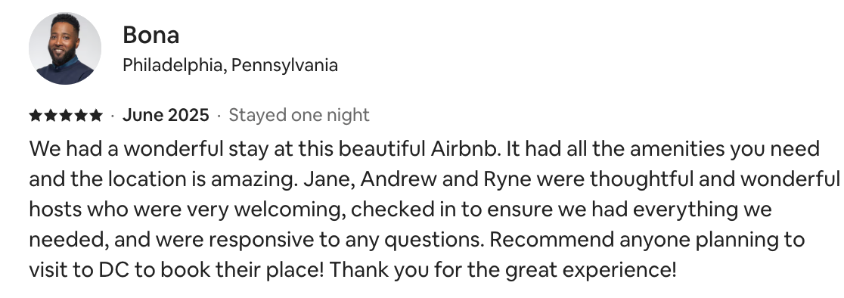Click the fourth star of the rating
This screenshot has width=844, height=298.
(x=81, y=115)
